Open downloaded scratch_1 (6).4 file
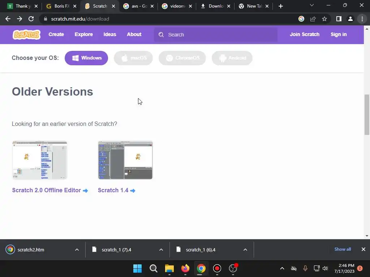The image size is (370, 277). [x=201, y=250]
